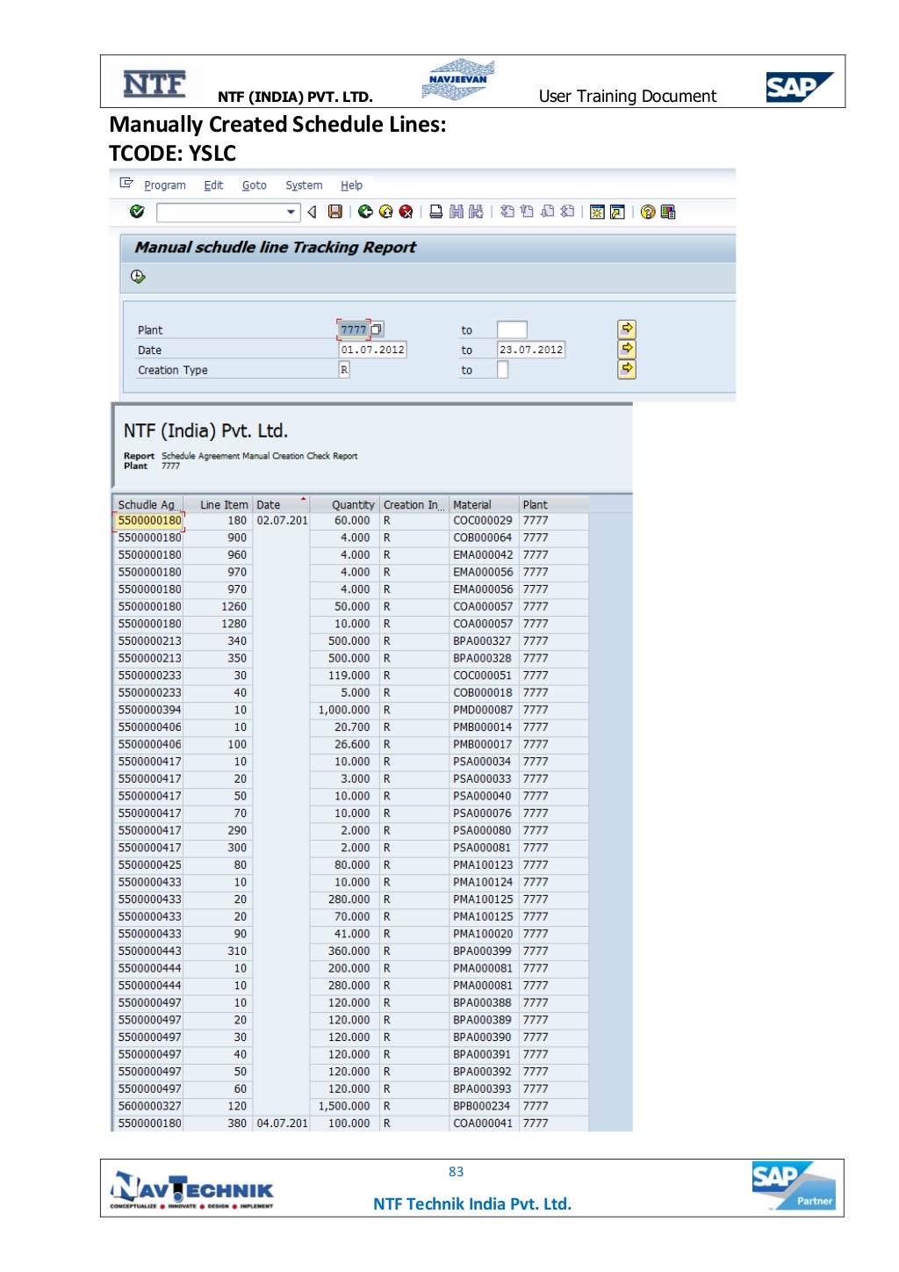This screenshot has width=899, height=1272.
Task: Open the Plant value search help button
Action: tap(377, 329)
